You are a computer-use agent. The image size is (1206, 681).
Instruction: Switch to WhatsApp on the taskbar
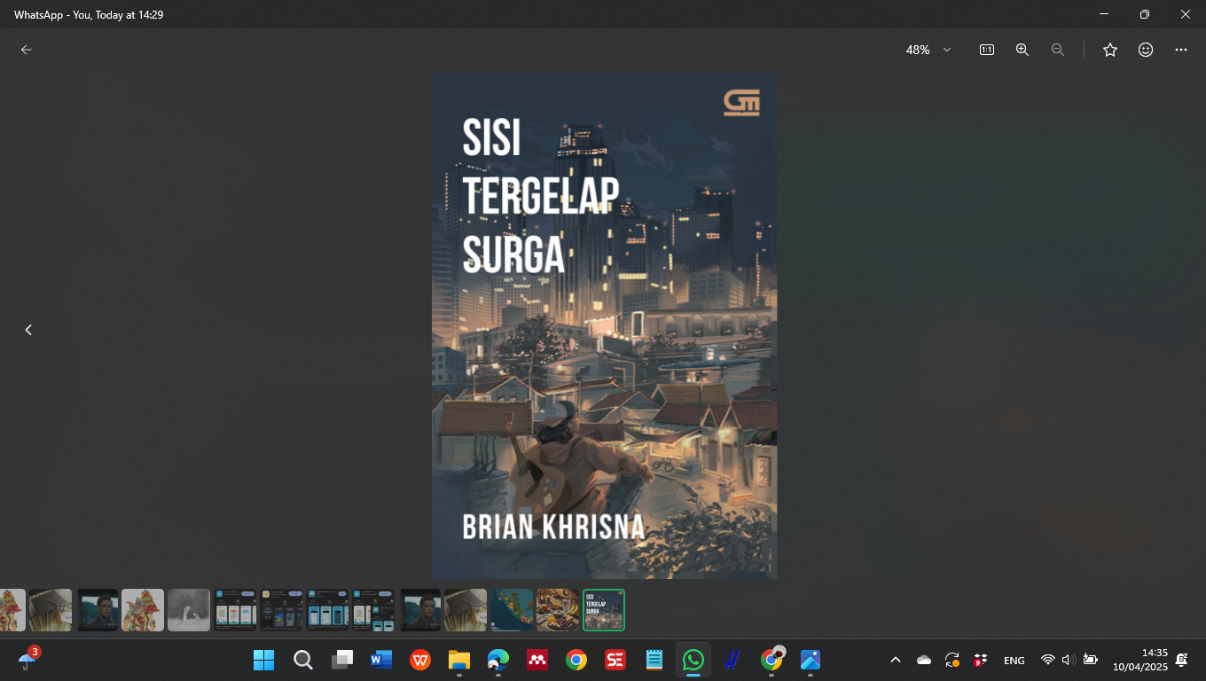(x=693, y=660)
